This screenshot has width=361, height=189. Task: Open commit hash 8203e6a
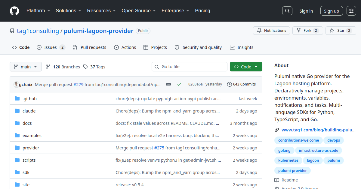click(x=195, y=84)
